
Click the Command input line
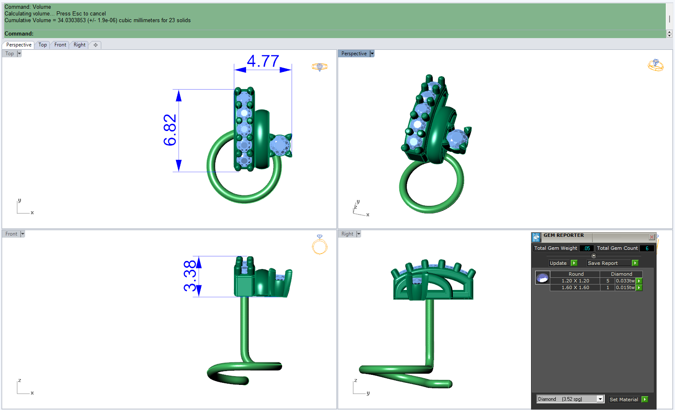[335, 33]
